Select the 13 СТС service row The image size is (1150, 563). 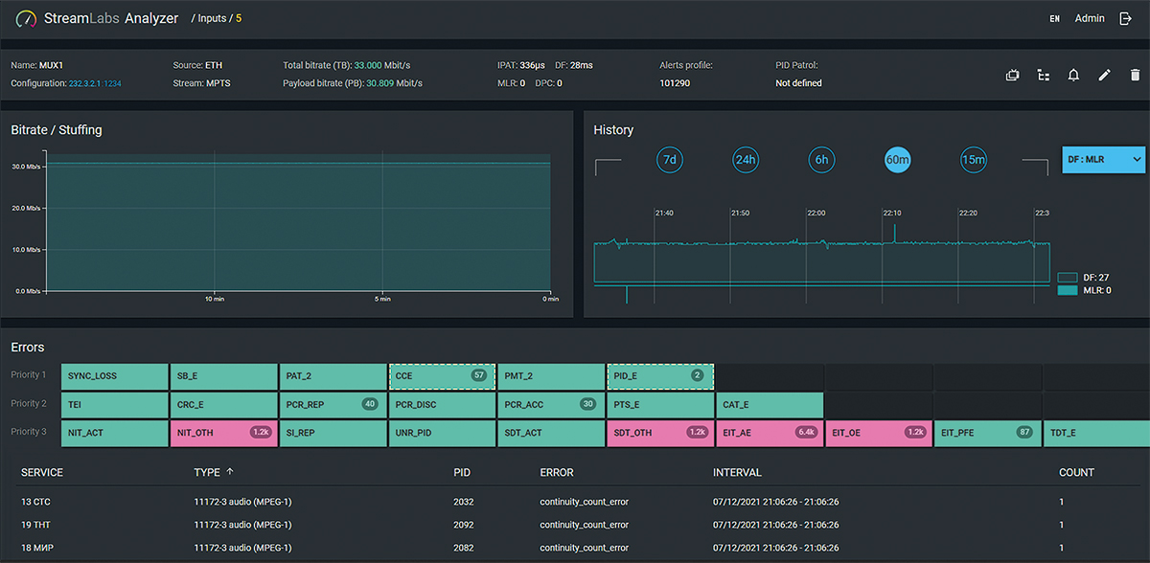click(575, 500)
